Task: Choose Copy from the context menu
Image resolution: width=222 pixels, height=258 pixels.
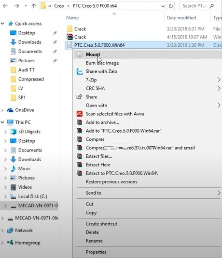Action: (x=91, y=213)
